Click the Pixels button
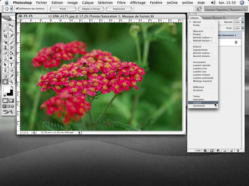 point(63,9)
